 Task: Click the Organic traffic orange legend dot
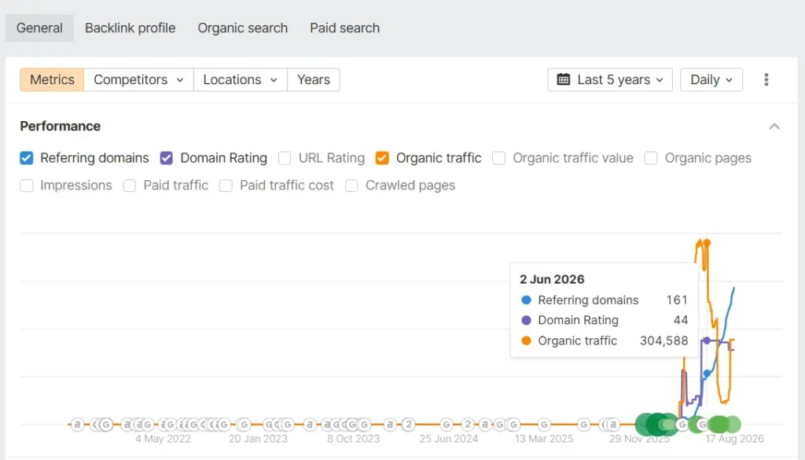point(526,340)
